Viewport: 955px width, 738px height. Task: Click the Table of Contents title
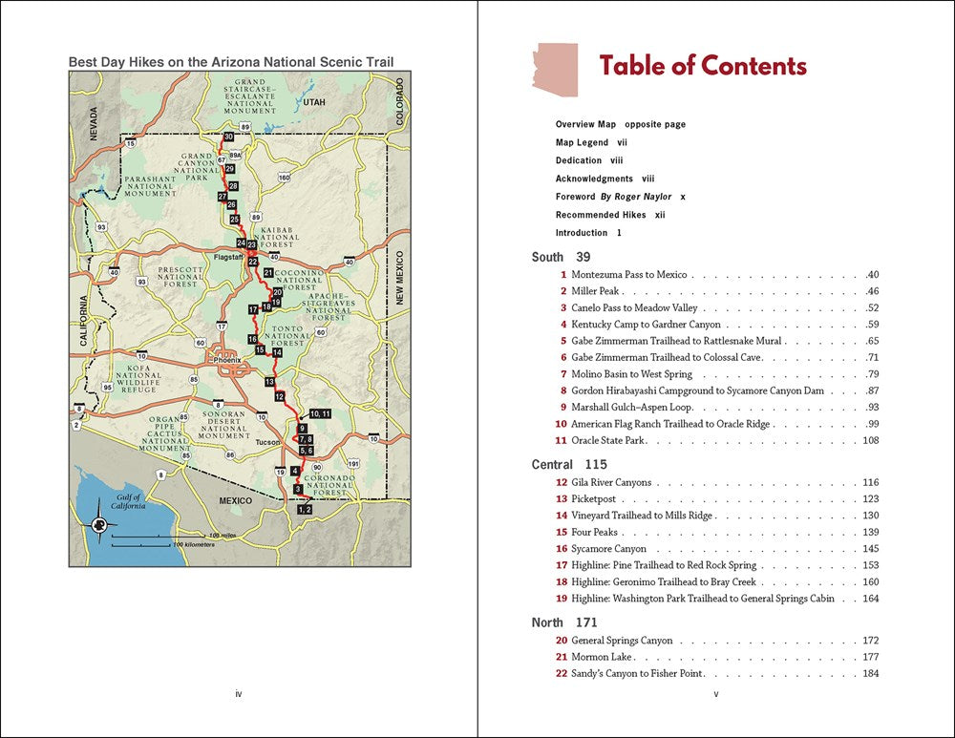coord(702,66)
